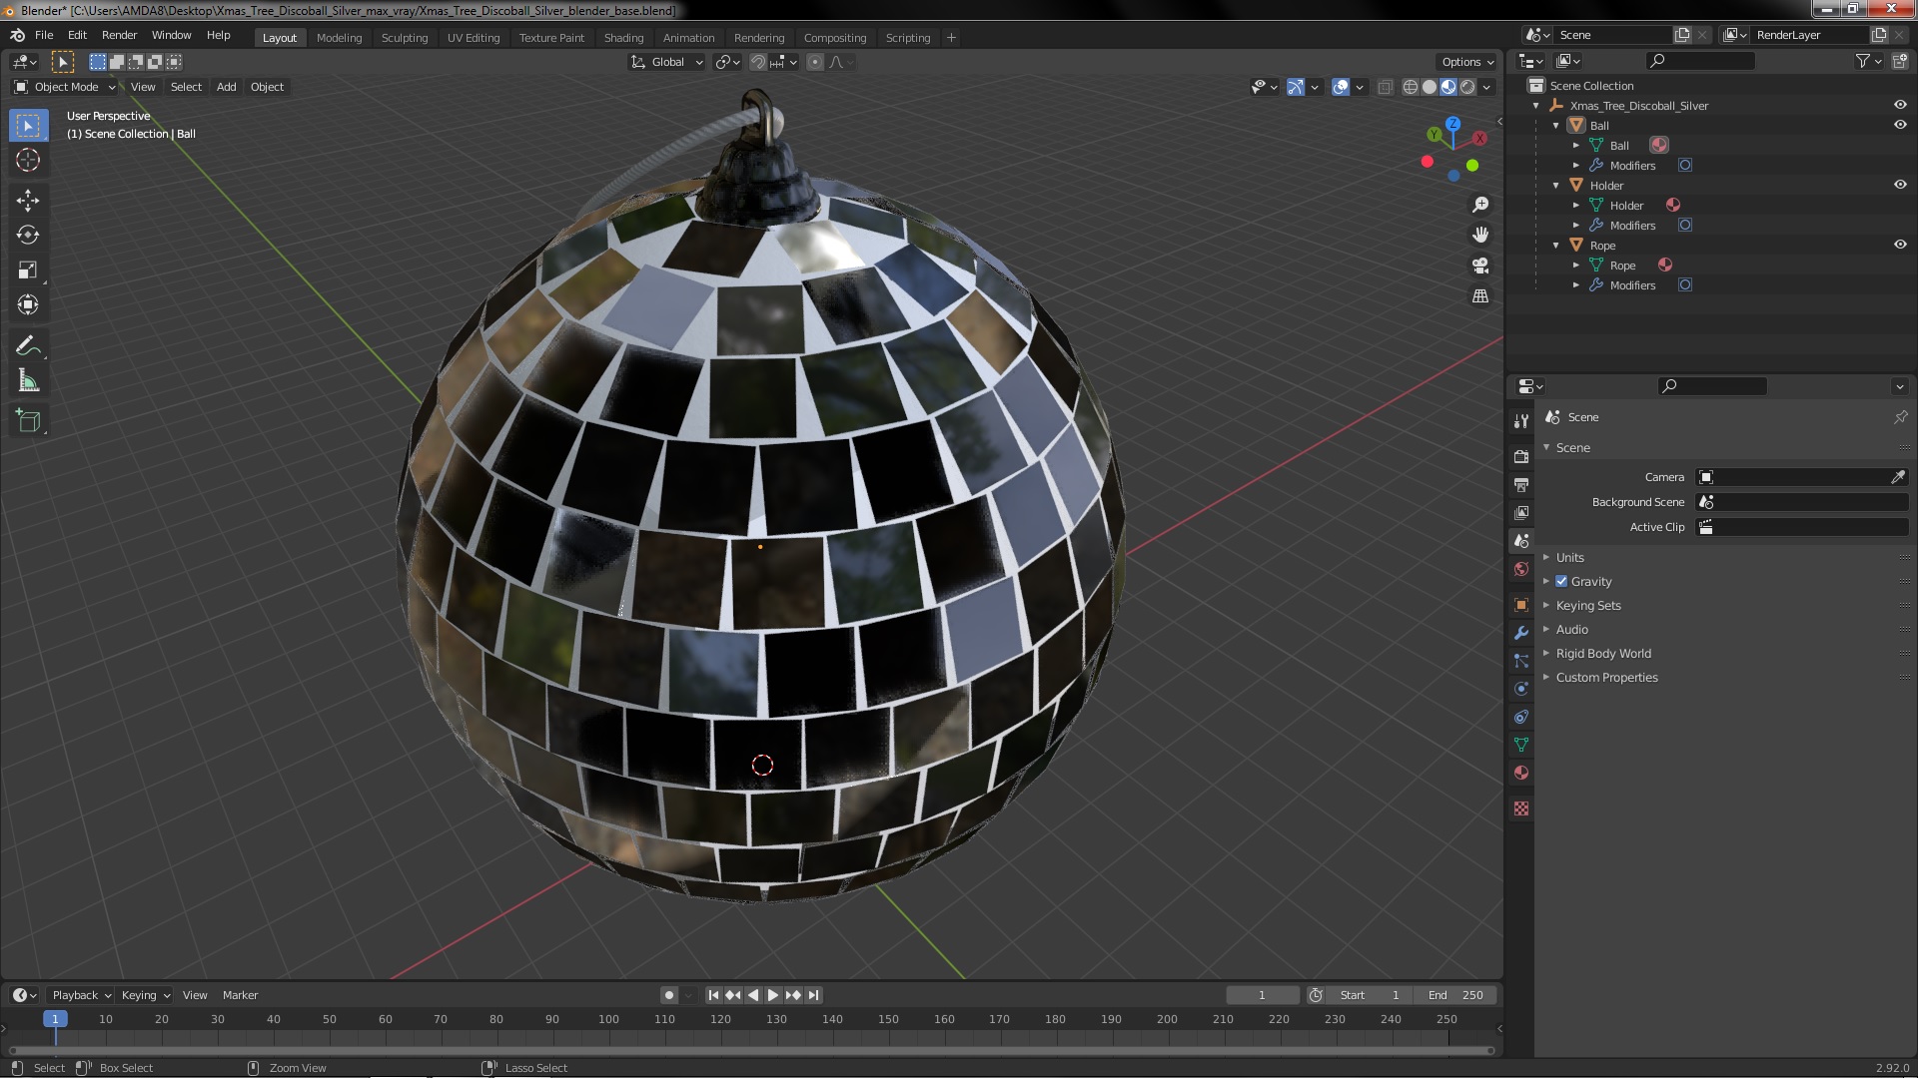
Task: Click the End frame field
Action: pos(1455,995)
